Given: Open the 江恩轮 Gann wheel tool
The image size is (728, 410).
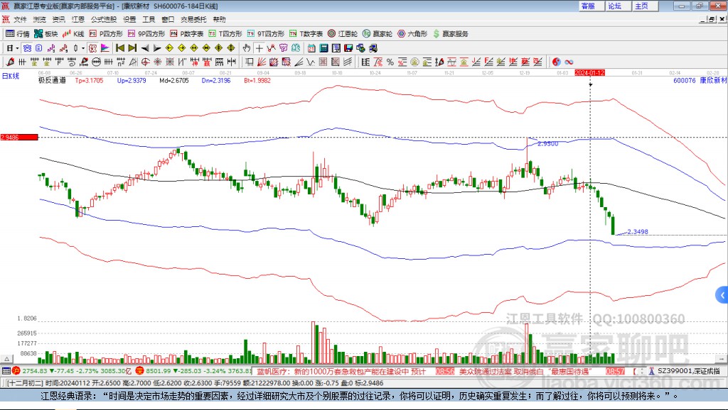Looking at the screenshot, I should pos(343,34).
